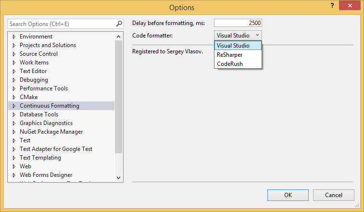Expand NuGet Package Manager node arrow
Viewport: 364px width, 212px height.
point(14,132)
